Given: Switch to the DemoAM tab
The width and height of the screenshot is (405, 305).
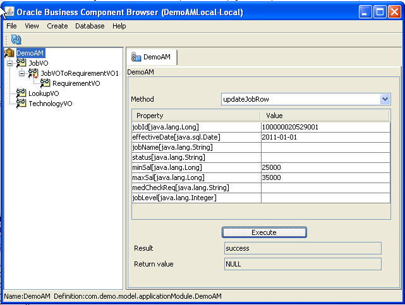Looking at the screenshot, I should (152, 57).
